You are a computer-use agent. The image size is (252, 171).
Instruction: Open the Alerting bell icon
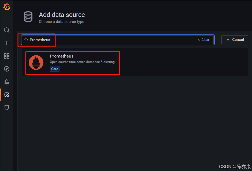(7, 82)
